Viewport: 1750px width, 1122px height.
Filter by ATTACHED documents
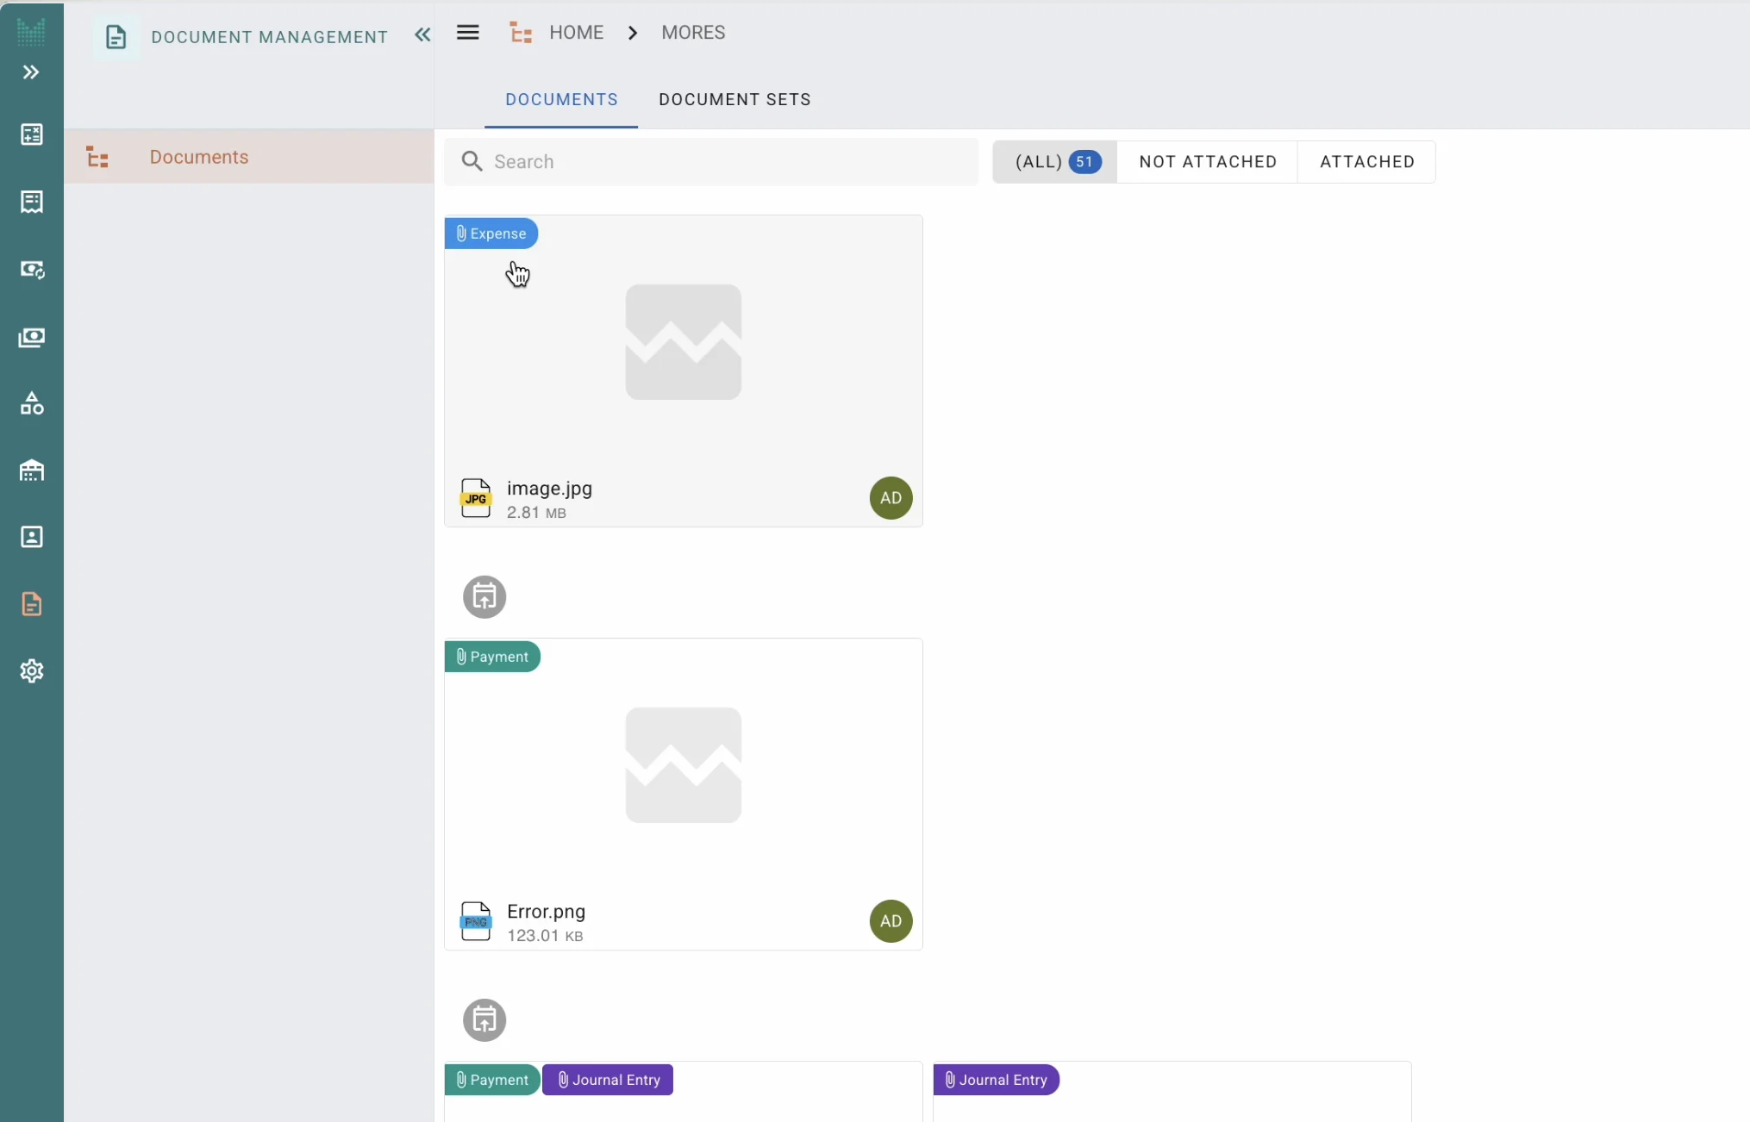(x=1367, y=162)
